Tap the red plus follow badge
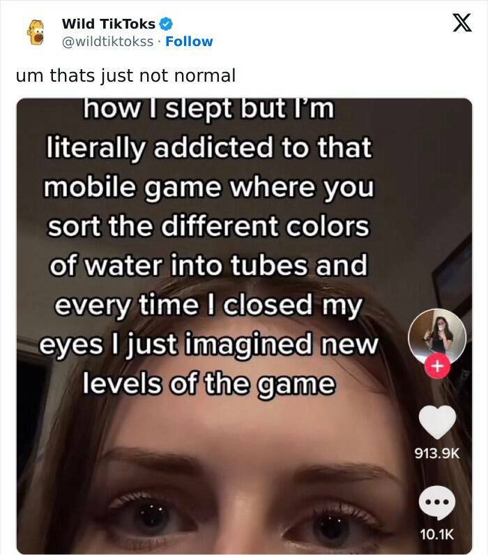This screenshot has width=488, height=555. [x=438, y=366]
